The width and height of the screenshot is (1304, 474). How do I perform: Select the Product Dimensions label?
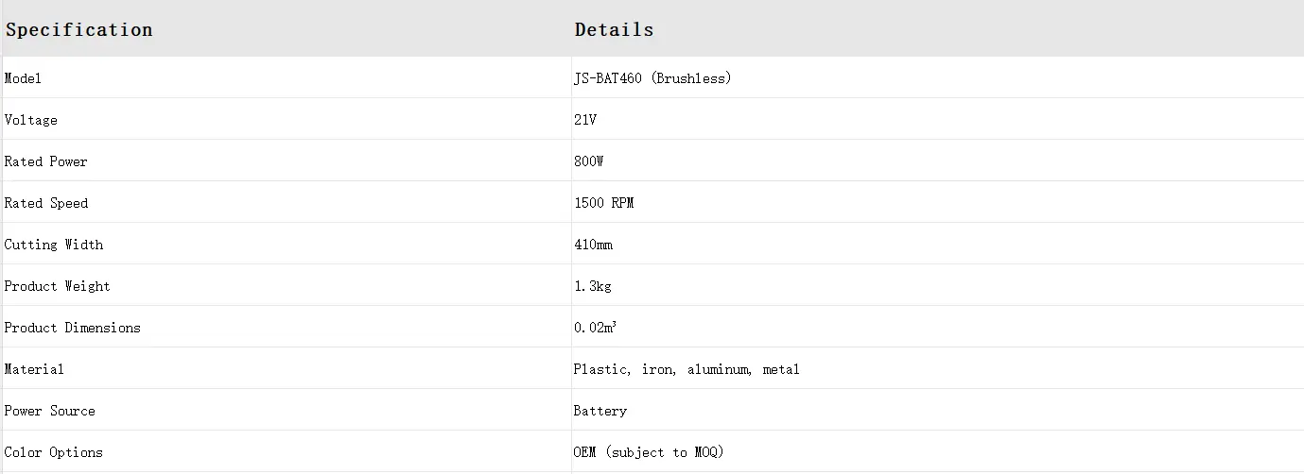click(72, 328)
